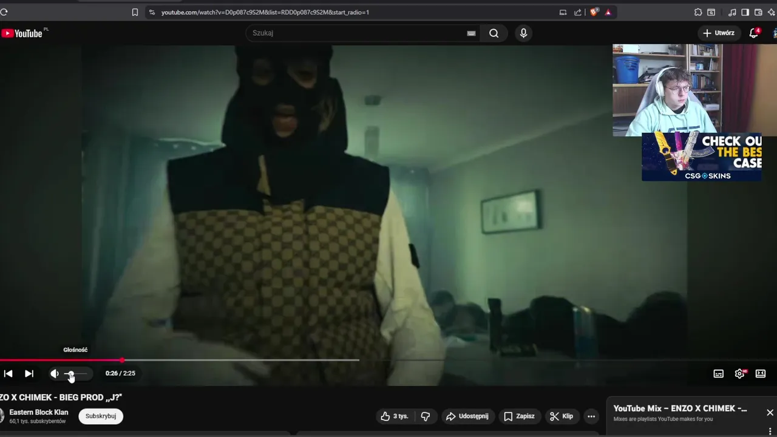Skip to next video
The height and width of the screenshot is (437, 777).
coord(29,373)
